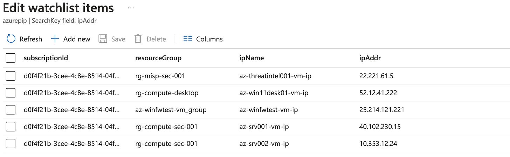510x157 pixels.
Task: Check the row for az-srv001-vm-ip
Action: [11, 127]
